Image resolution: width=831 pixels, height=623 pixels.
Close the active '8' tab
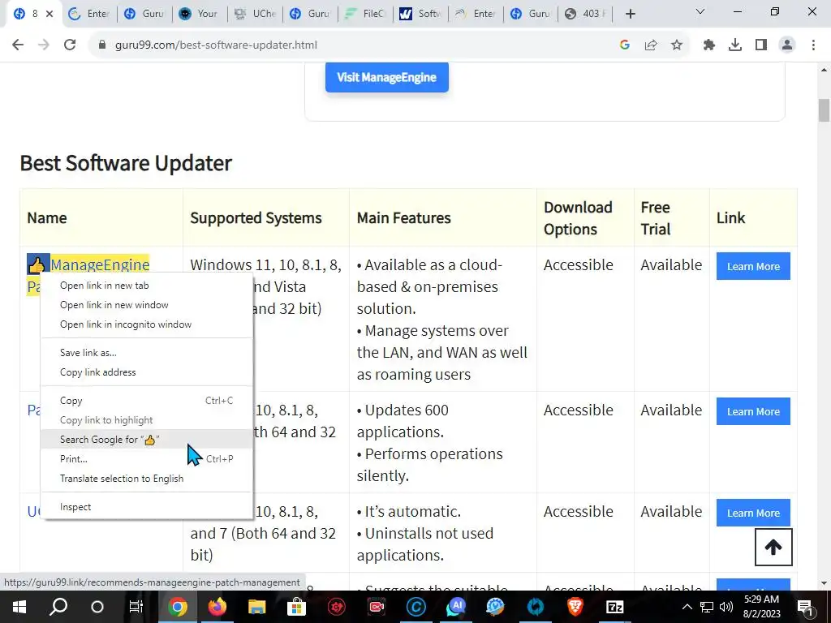coord(50,14)
